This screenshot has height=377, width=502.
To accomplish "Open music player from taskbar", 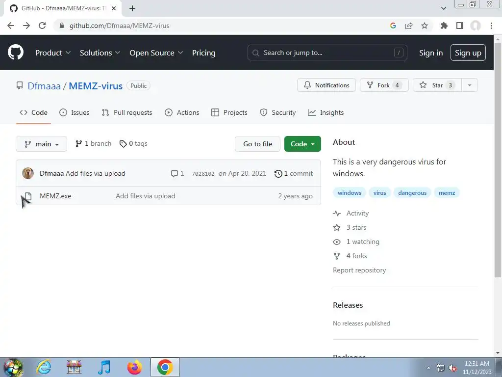I will pos(104,367).
